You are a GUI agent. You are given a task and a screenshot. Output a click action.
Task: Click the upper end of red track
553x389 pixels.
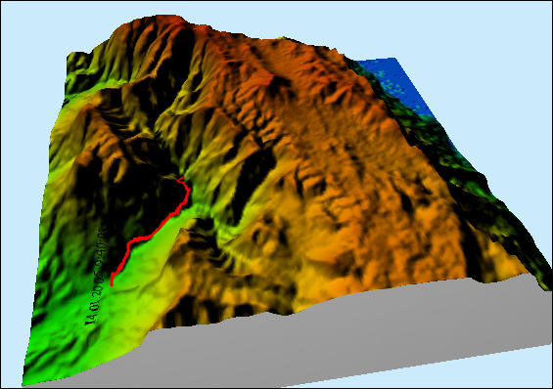tap(181, 178)
